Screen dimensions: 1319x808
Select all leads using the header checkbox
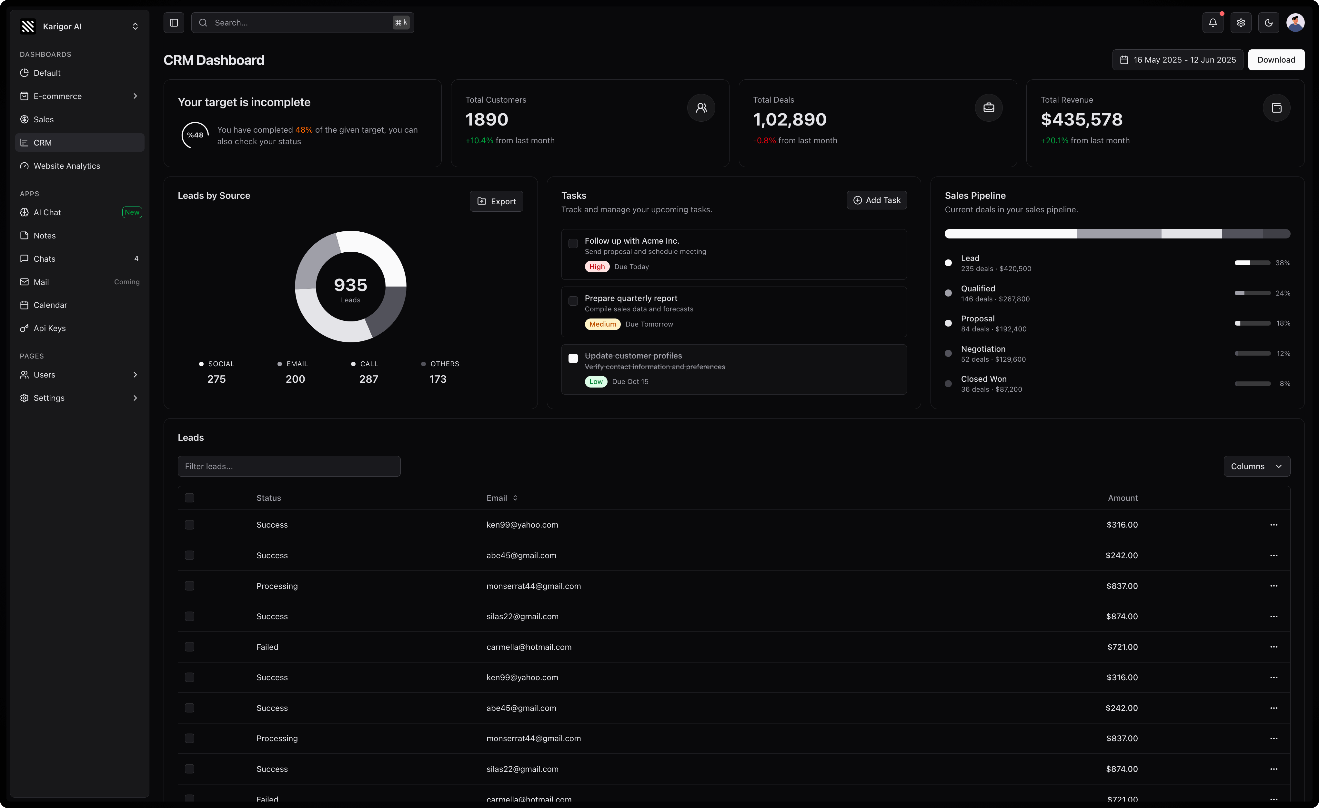point(190,498)
